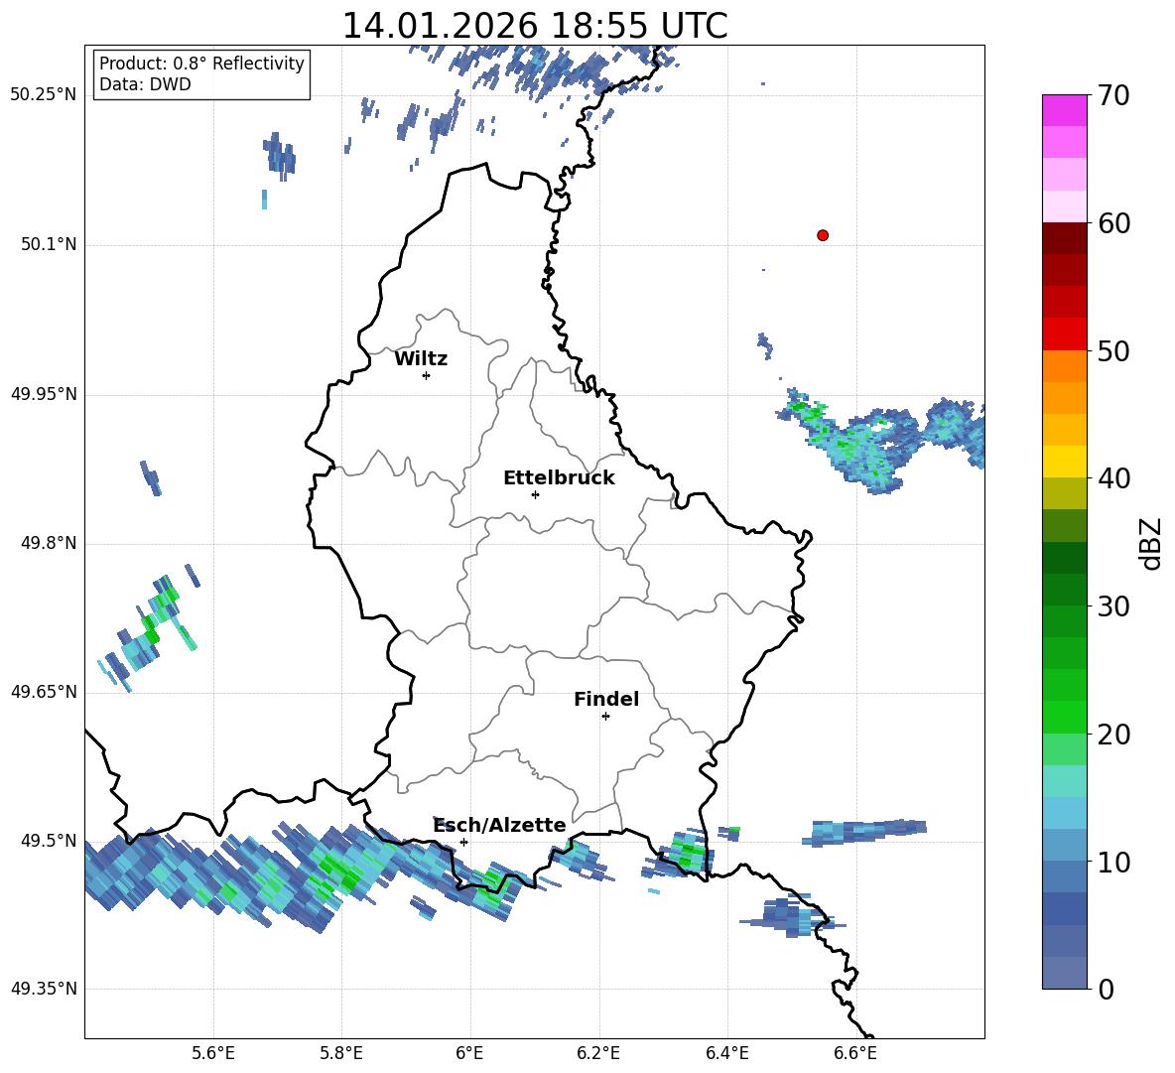Click the 5.8°E longitude label

(341, 1054)
